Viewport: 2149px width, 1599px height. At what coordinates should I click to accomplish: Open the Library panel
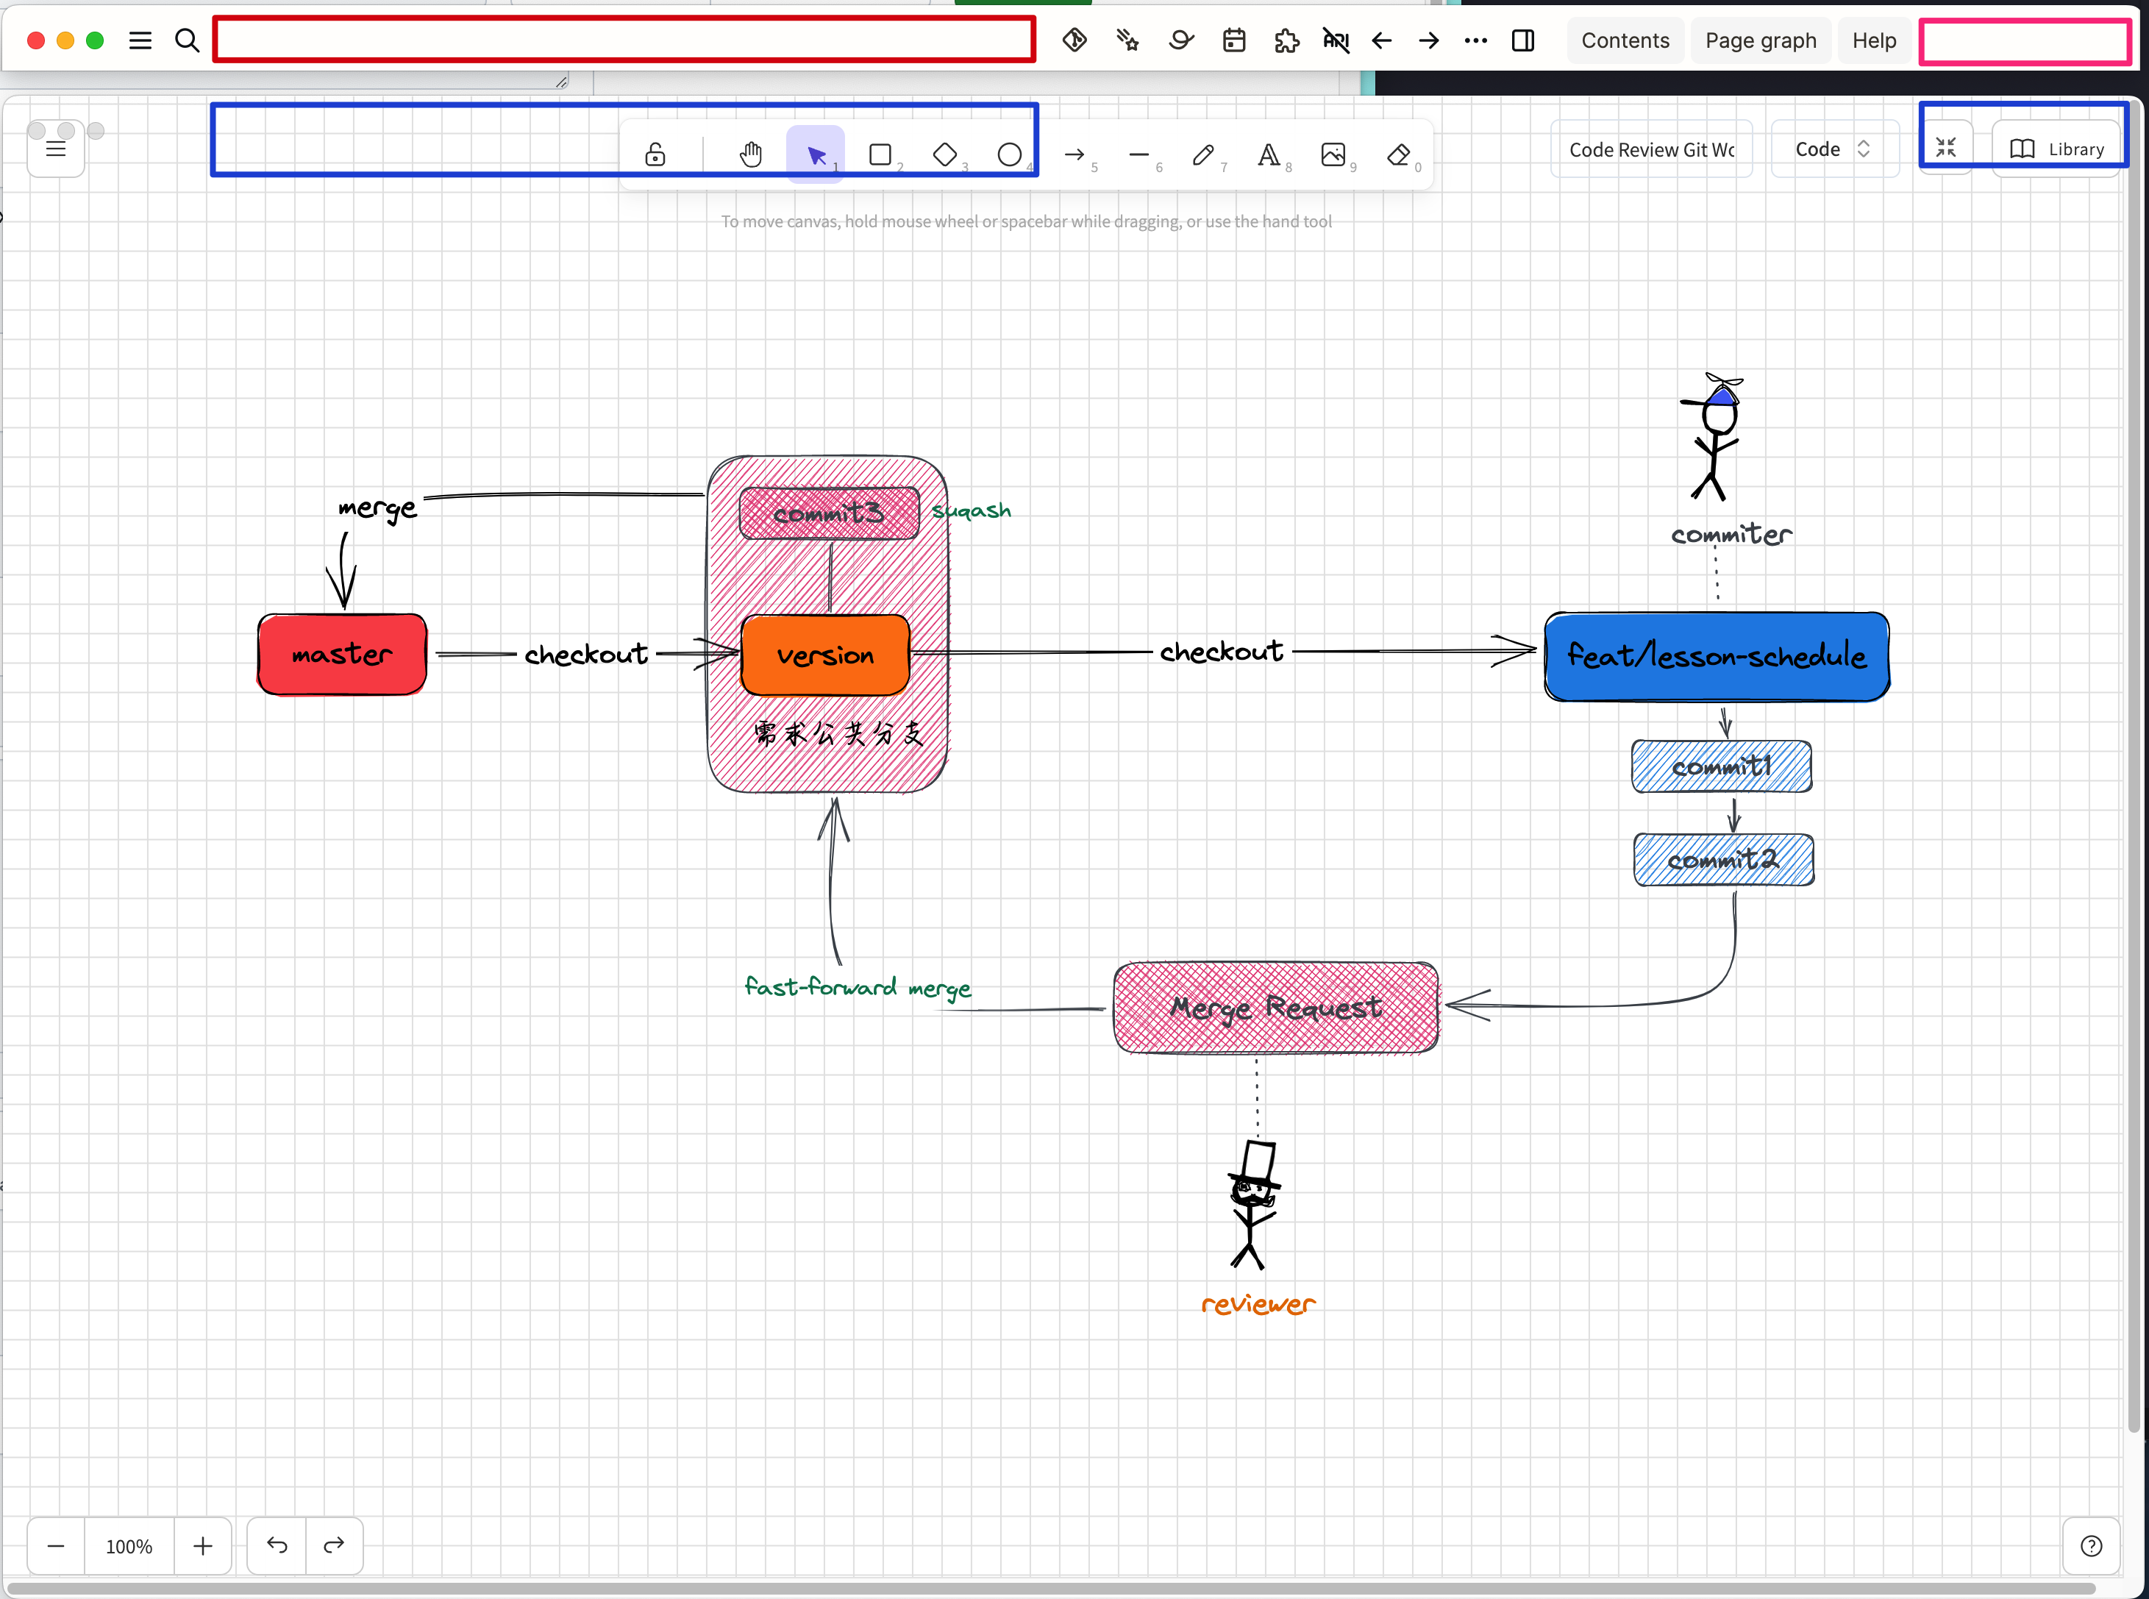tap(2059, 148)
